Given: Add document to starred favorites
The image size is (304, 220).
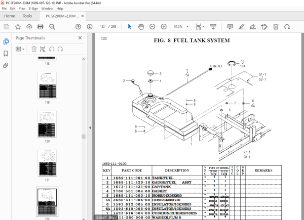Looking at the screenshot, I should click(x=18, y=27).
